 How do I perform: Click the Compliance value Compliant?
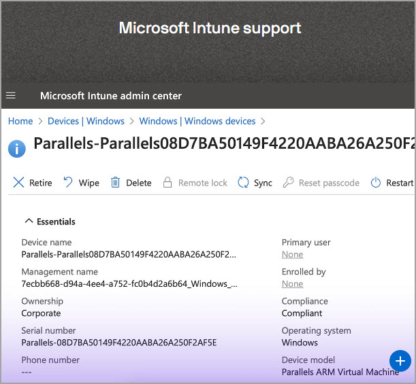point(302,313)
